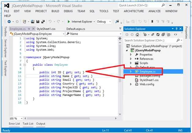Collapse the Employee class at line 8
192x133 pixels.
(25, 65)
